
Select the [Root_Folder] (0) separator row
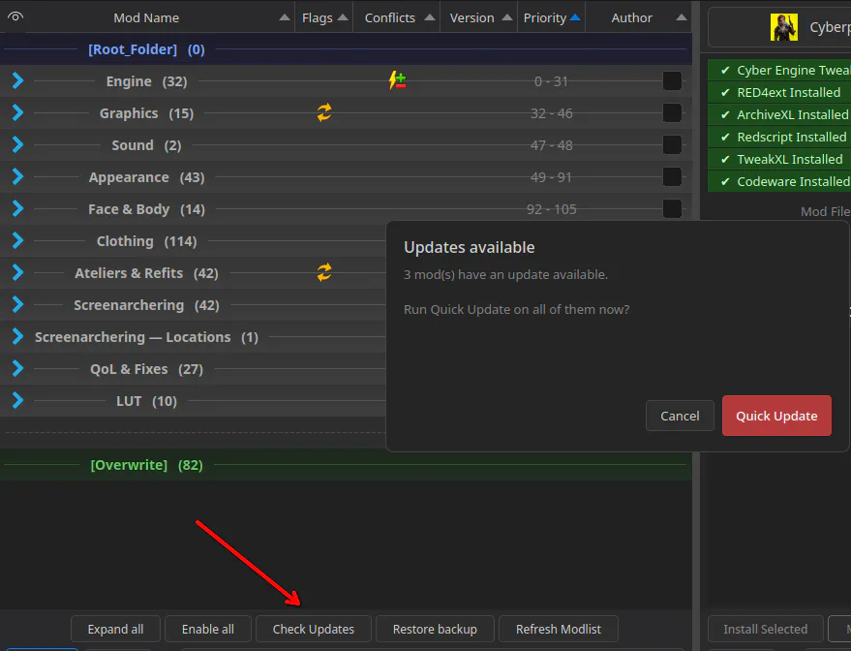point(346,49)
